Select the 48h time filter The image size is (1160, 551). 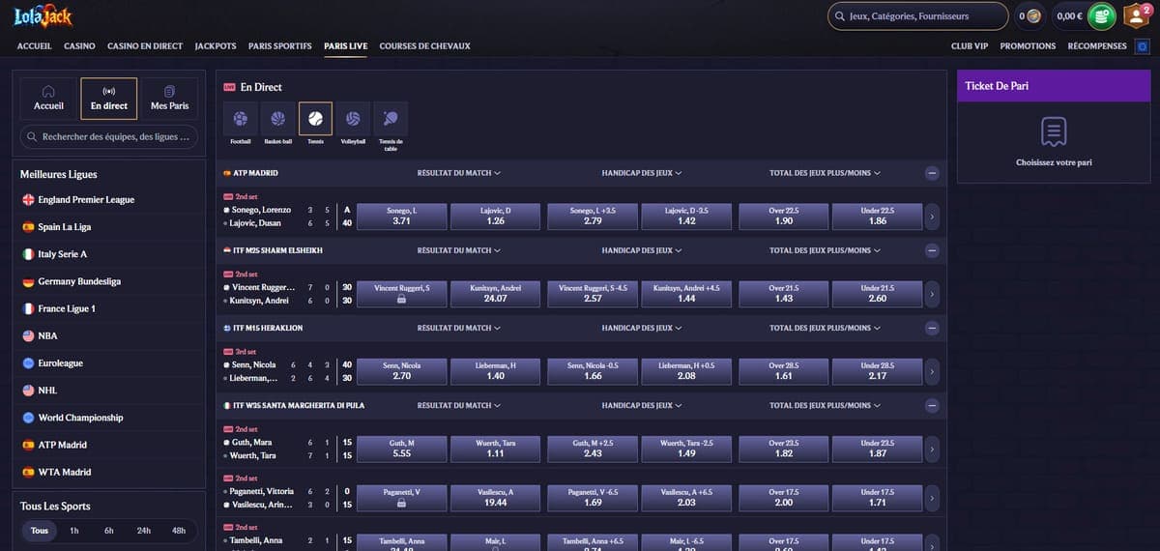point(179,531)
